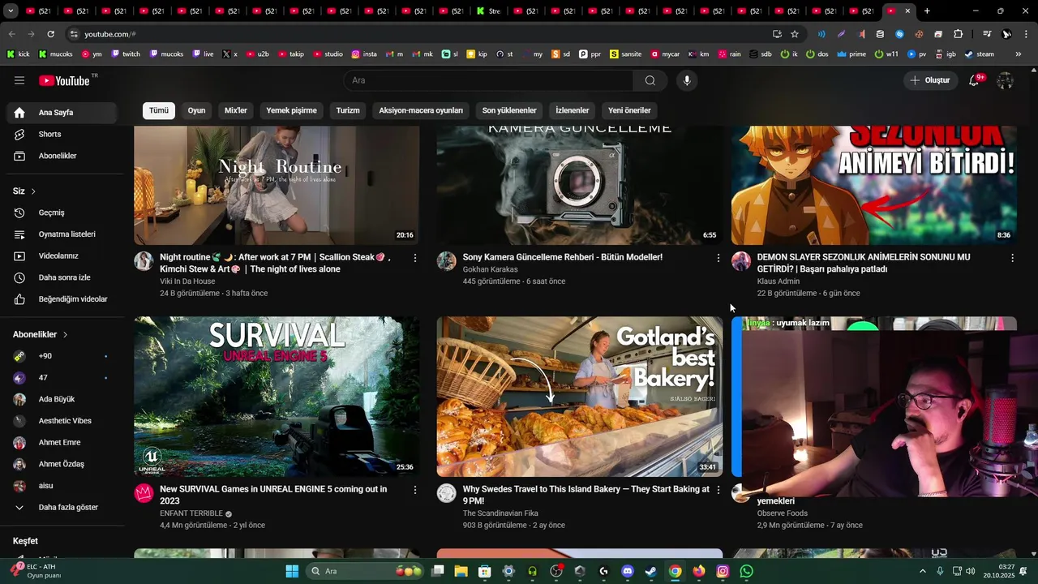
Task: Open the account avatar menu
Action: 1005,80
